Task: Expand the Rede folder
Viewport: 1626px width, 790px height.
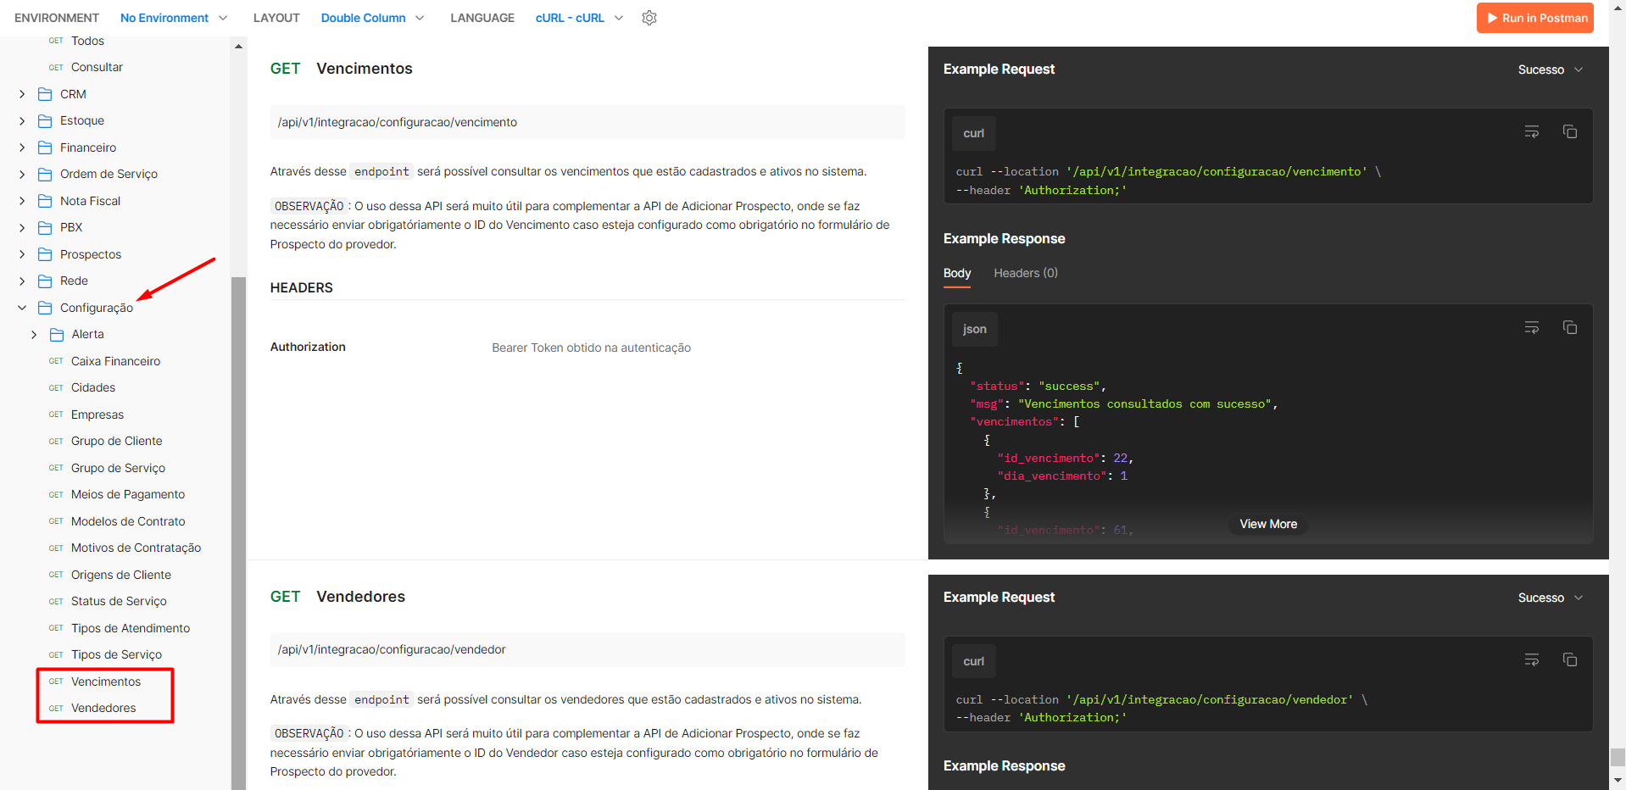Action: point(22,281)
